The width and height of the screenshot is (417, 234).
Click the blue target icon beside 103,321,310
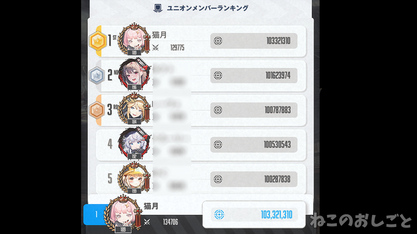coord(219,215)
